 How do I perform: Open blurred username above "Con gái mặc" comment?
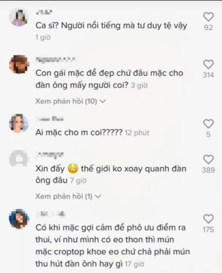55,60
